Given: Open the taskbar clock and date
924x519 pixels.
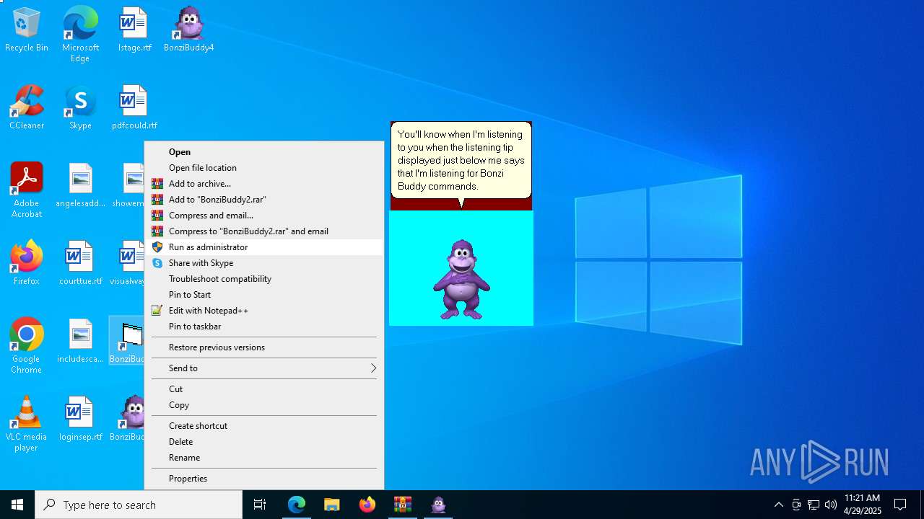Looking at the screenshot, I should [x=862, y=505].
